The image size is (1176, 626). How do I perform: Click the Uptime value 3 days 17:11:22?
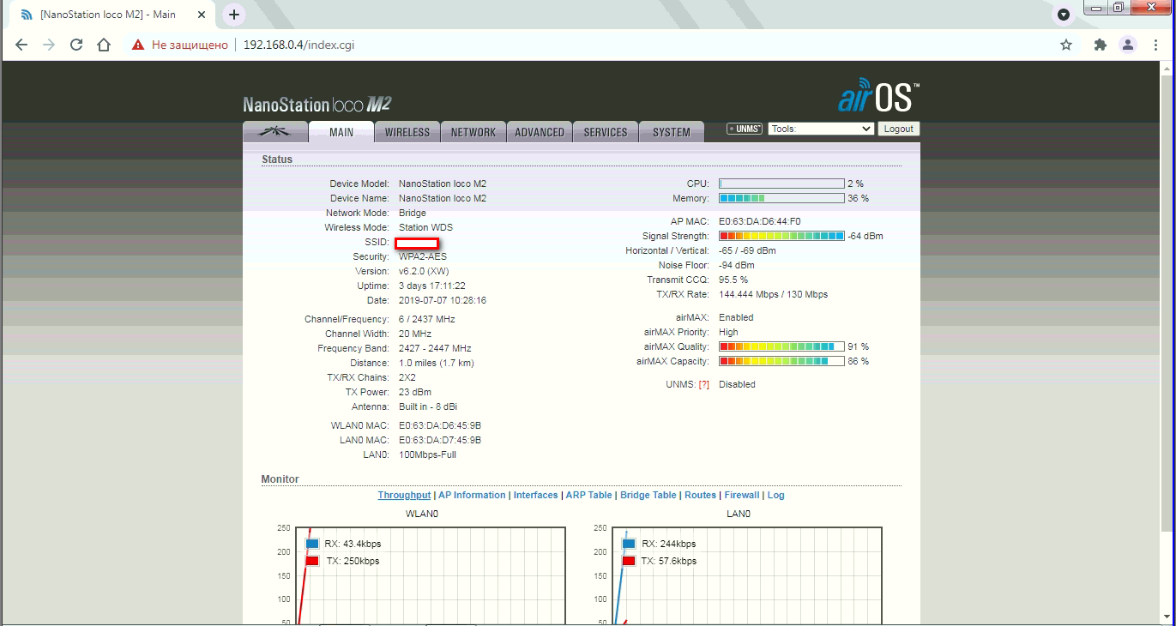[x=432, y=286]
